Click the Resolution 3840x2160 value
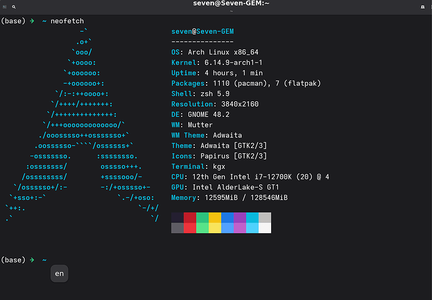This screenshot has height=300, width=432. (240, 104)
